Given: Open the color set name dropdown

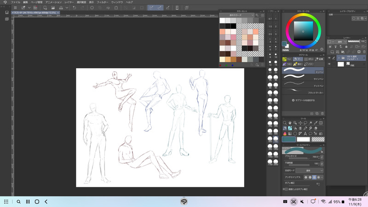Looking at the screenshot, I should (236, 15).
